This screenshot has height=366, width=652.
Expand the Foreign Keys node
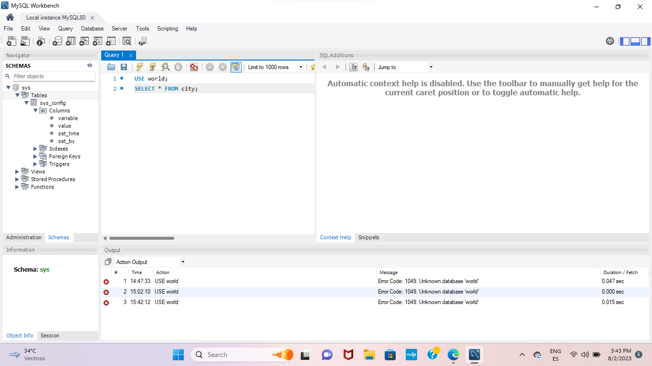pos(35,156)
